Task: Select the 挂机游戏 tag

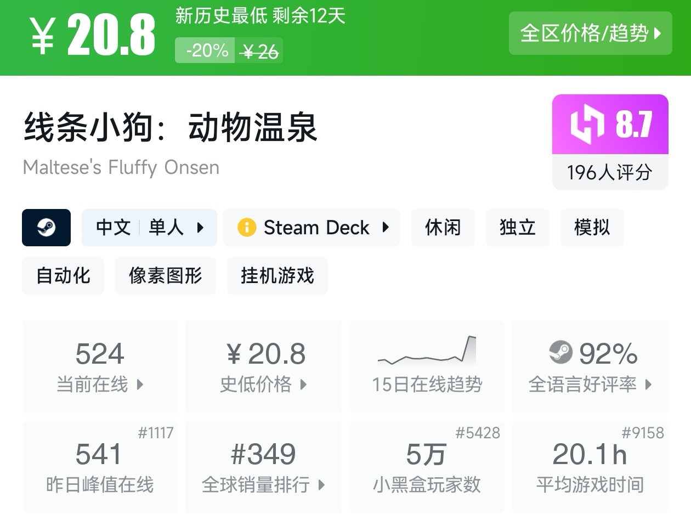Action: pyautogui.click(x=277, y=275)
